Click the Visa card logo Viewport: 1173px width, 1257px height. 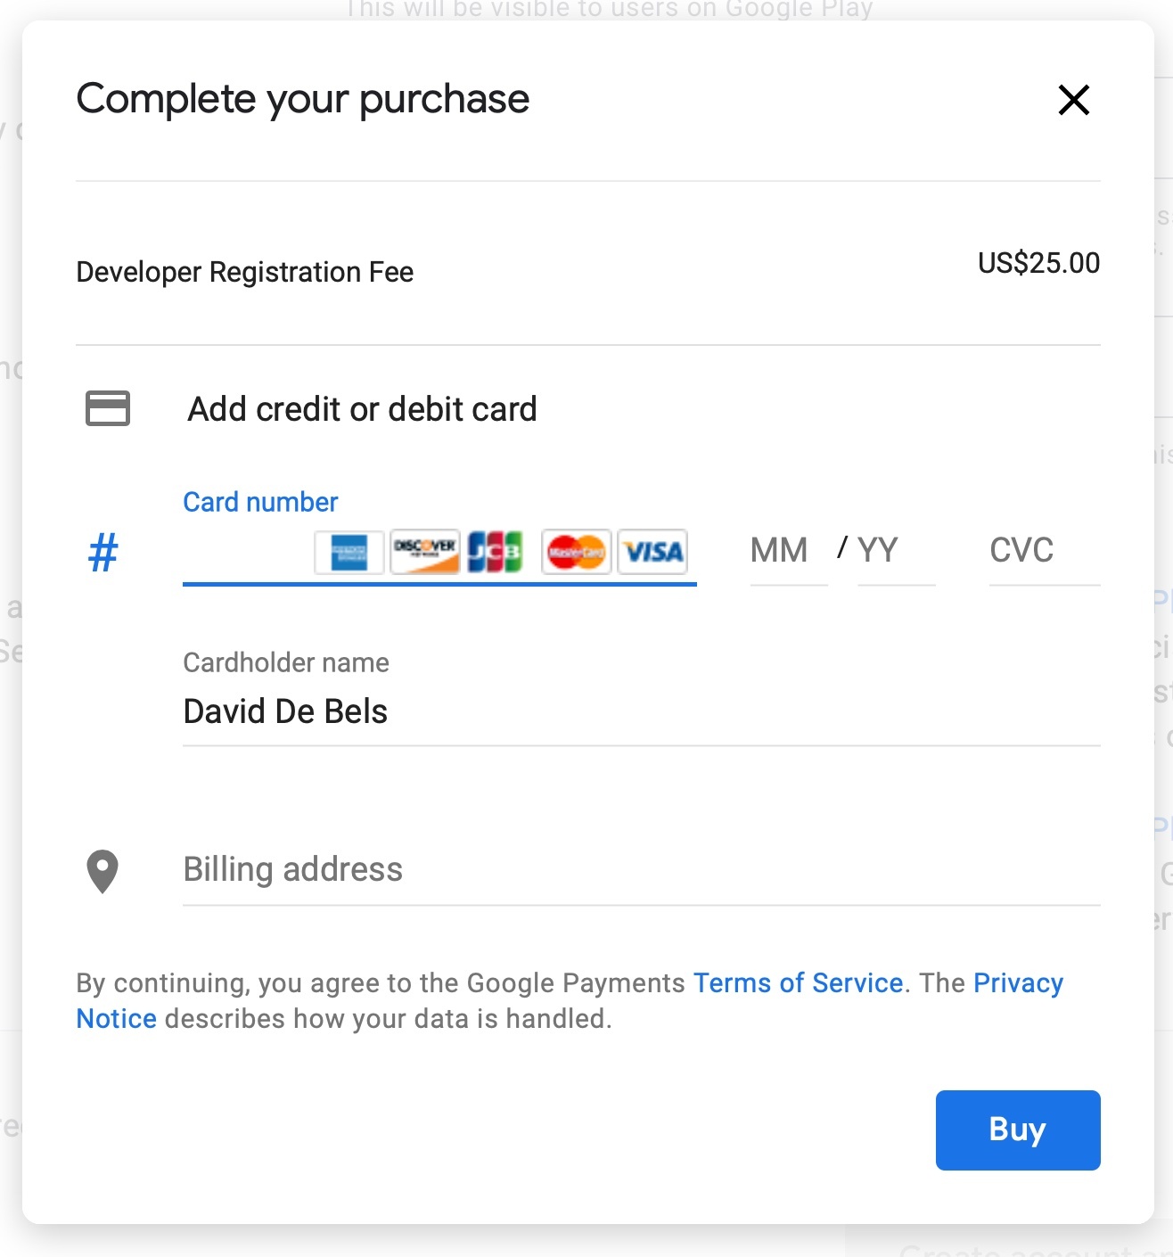pyautogui.click(x=653, y=553)
